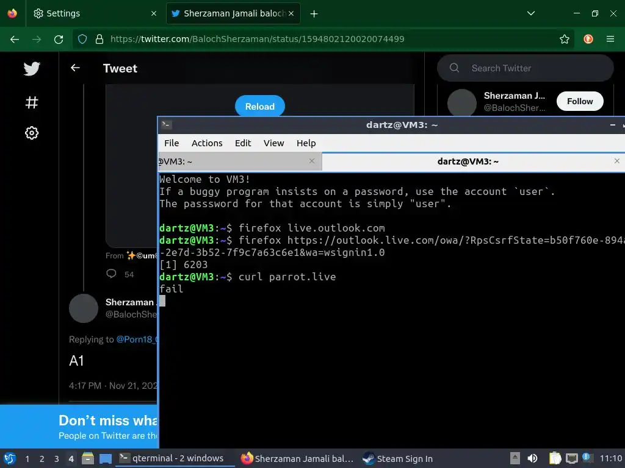Go back using the Tweet arrow
625x468 pixels.
coord(75,68)
